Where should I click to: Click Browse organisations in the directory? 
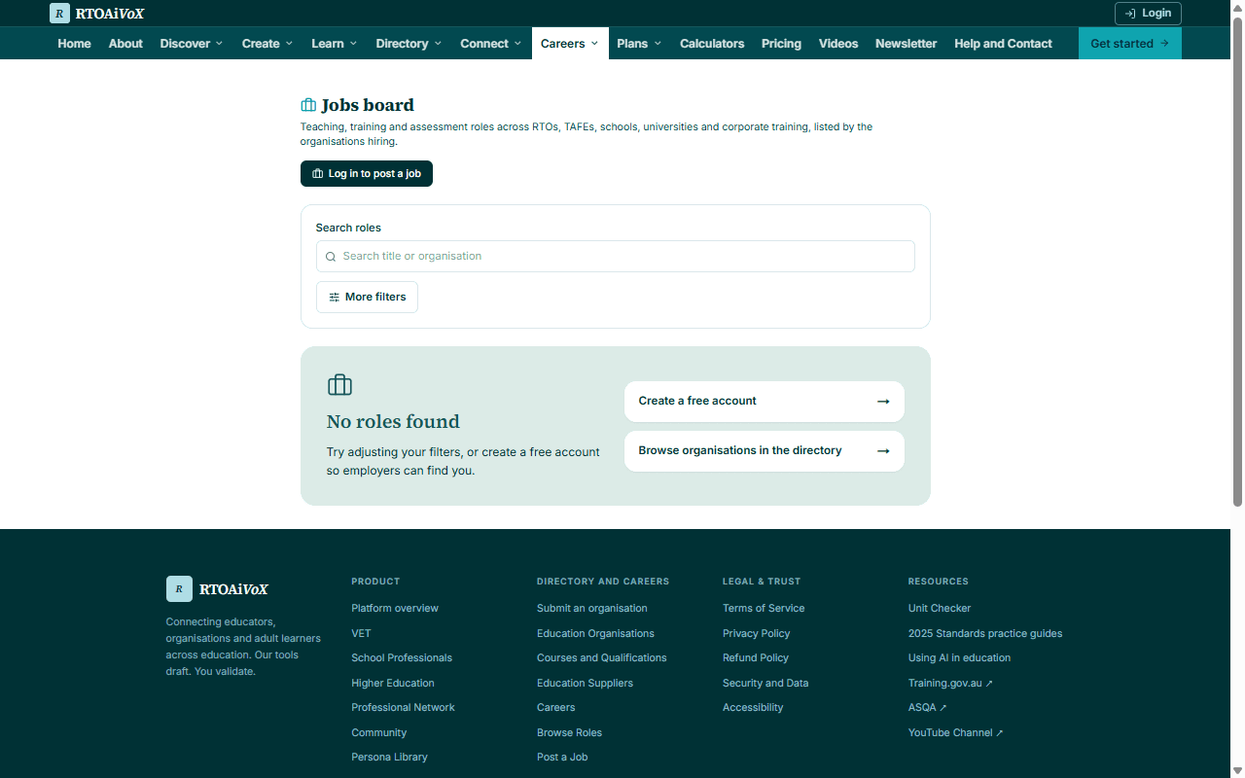tap(765, 451)
